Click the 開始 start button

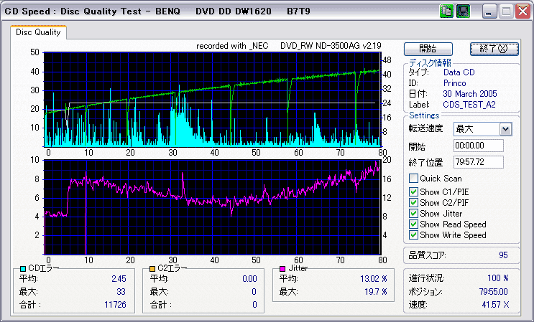pos(428,49)
